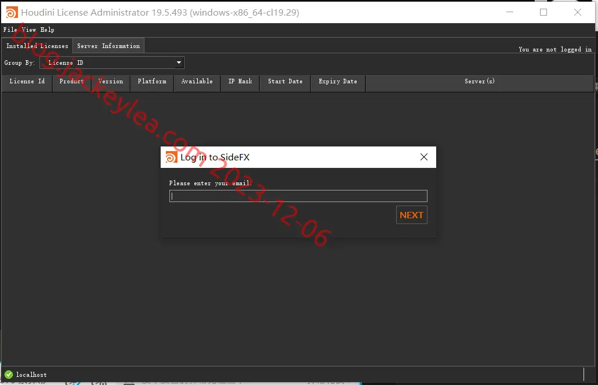Click the Houdini logo in login dialog
Screen dimensions: 598x385
(171, 157)
